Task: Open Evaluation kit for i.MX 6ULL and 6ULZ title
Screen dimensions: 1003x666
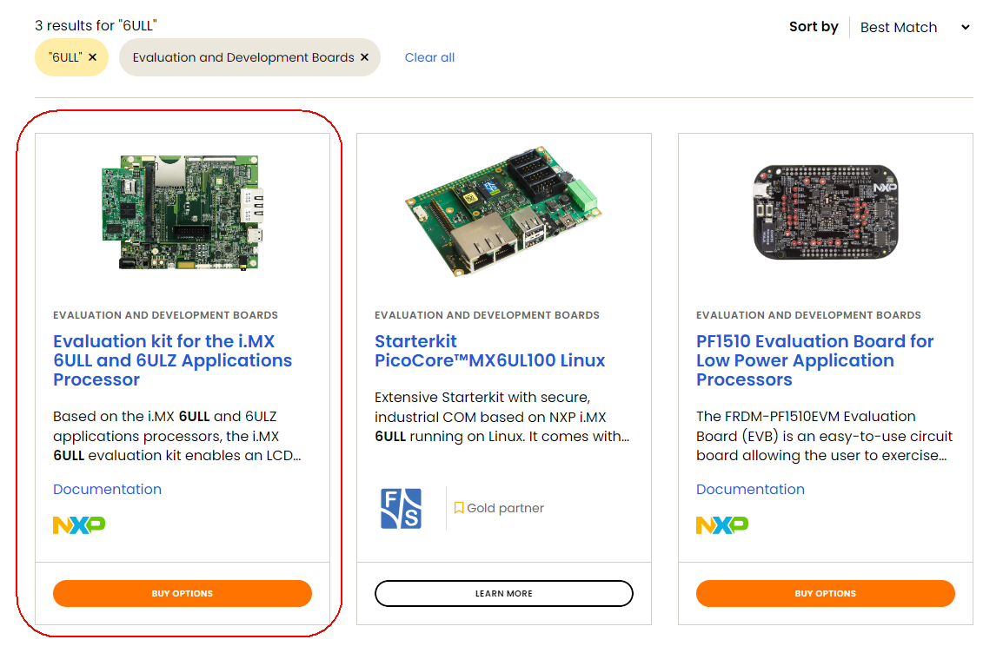Action: tap(173, 360)
